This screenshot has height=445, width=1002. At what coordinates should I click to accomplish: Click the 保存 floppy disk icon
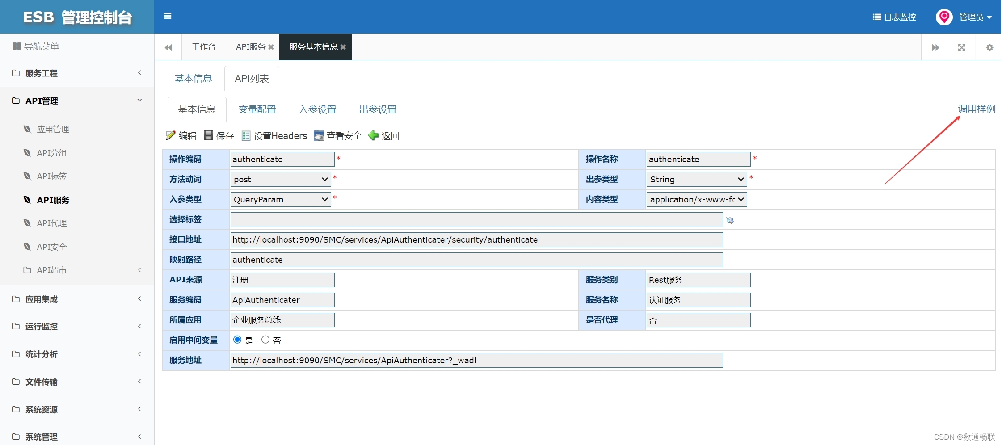208,135
